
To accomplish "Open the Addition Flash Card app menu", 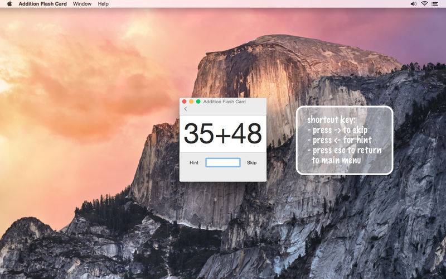I will (43, 4).
